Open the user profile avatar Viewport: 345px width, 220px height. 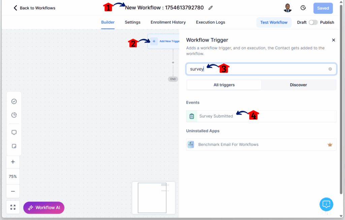[x=287, y=8]
